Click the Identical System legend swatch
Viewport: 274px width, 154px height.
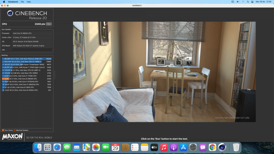pyautogui.click(x=14, y=130)
